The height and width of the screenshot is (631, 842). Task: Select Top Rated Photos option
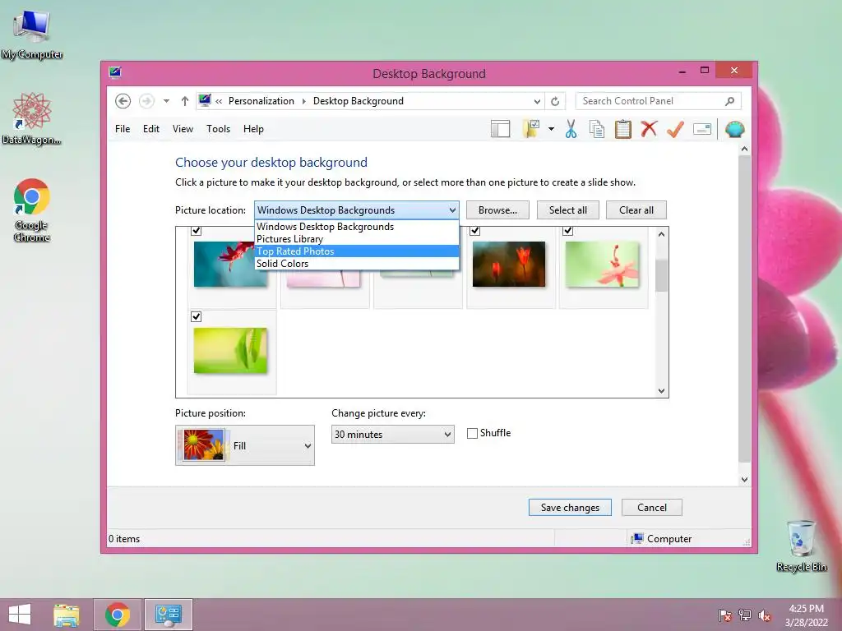tap(357, 251)
